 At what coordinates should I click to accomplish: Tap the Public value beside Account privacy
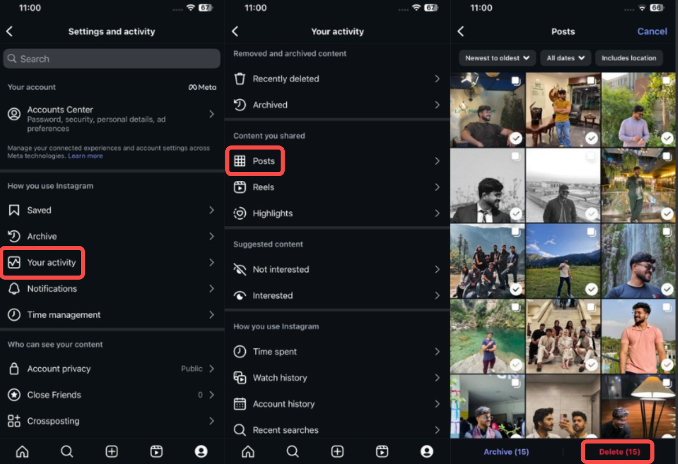[192, 369]
